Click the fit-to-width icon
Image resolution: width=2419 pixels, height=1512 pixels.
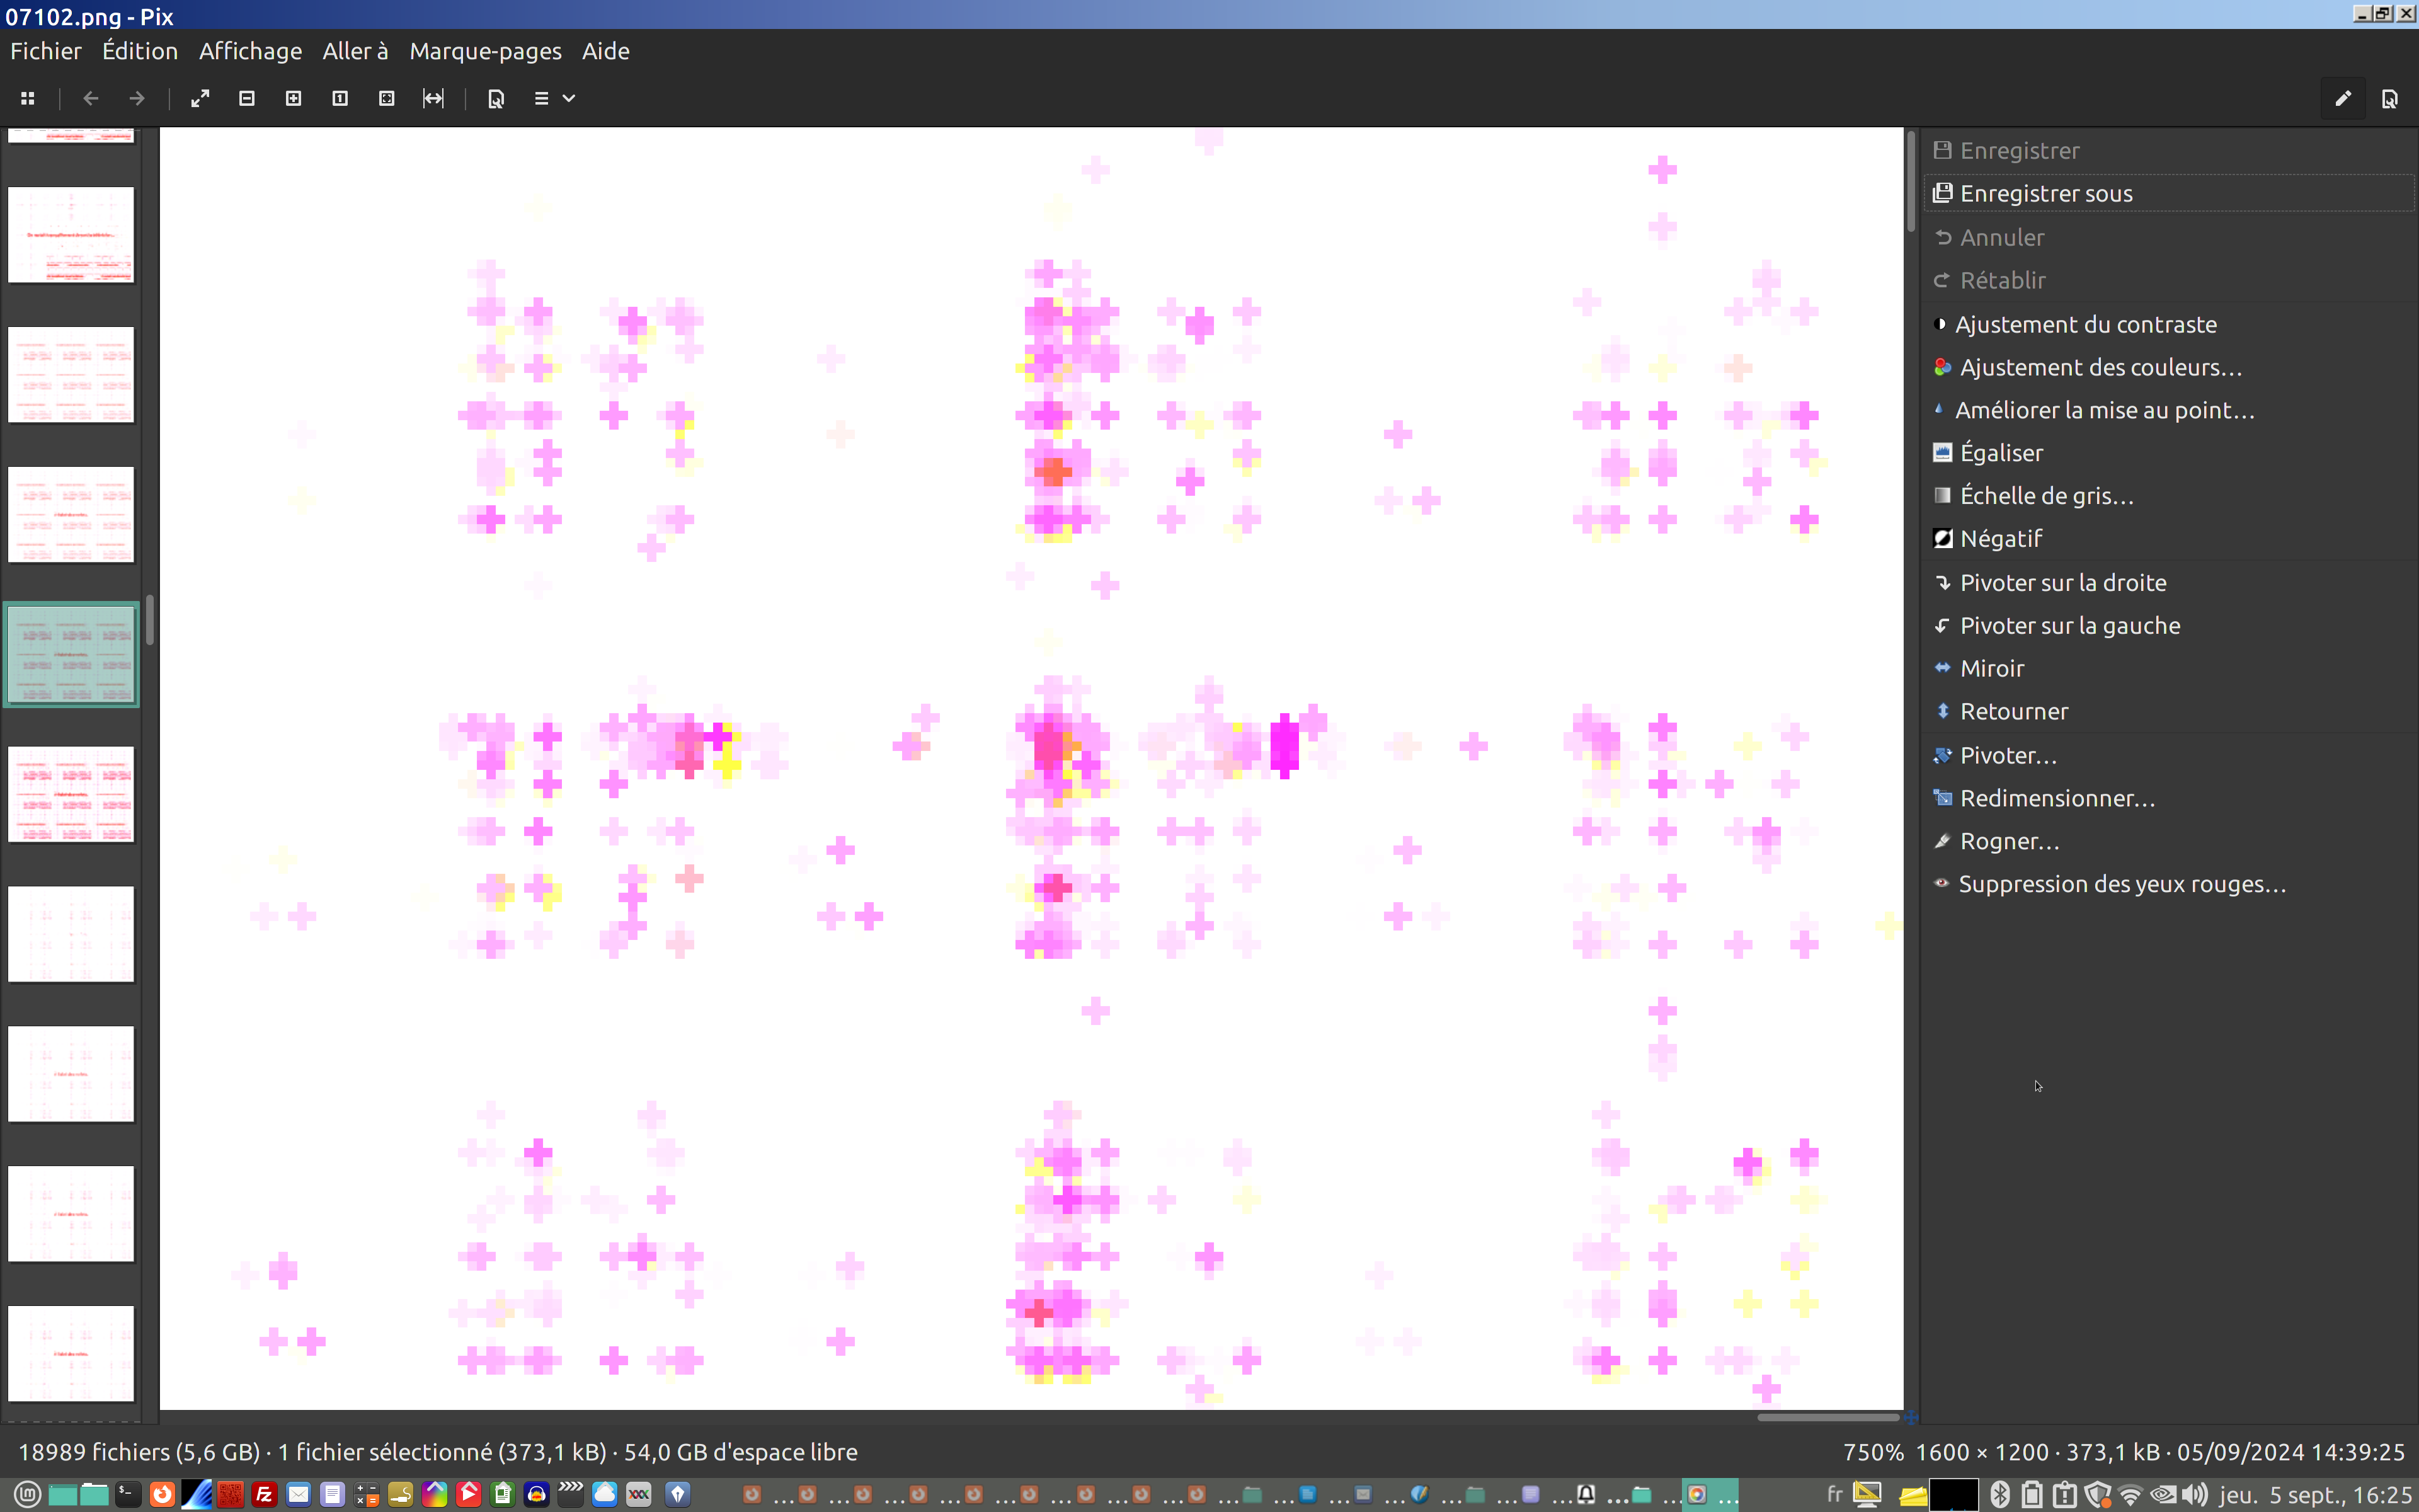tap(433, 98)
